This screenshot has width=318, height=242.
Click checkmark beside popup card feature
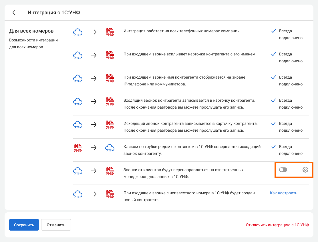[x=273, y=54]
